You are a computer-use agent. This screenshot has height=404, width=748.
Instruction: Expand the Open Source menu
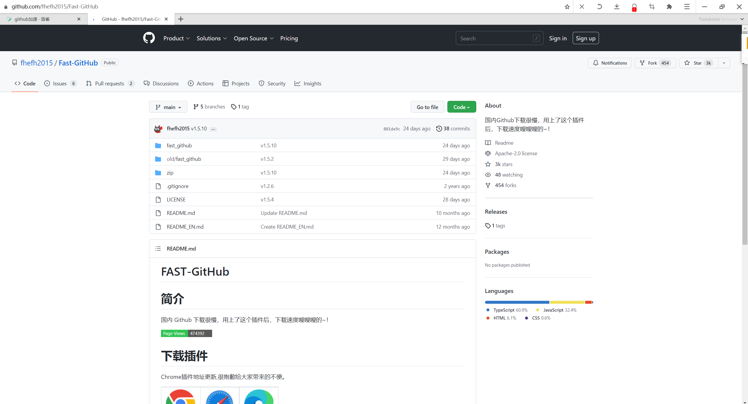pyautogui.click(x=254, y=38)
